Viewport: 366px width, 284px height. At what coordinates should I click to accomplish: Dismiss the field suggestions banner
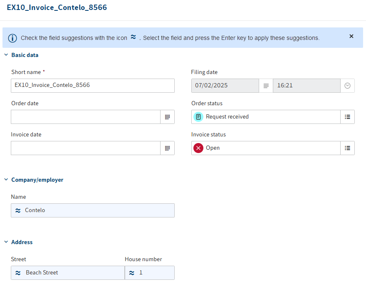351,36
